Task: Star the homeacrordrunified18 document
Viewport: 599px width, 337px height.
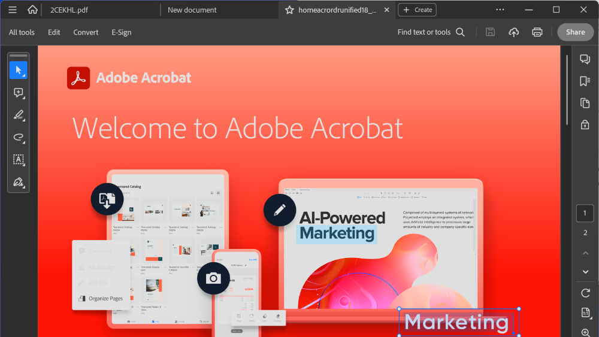Action: [x=289, y=10]
